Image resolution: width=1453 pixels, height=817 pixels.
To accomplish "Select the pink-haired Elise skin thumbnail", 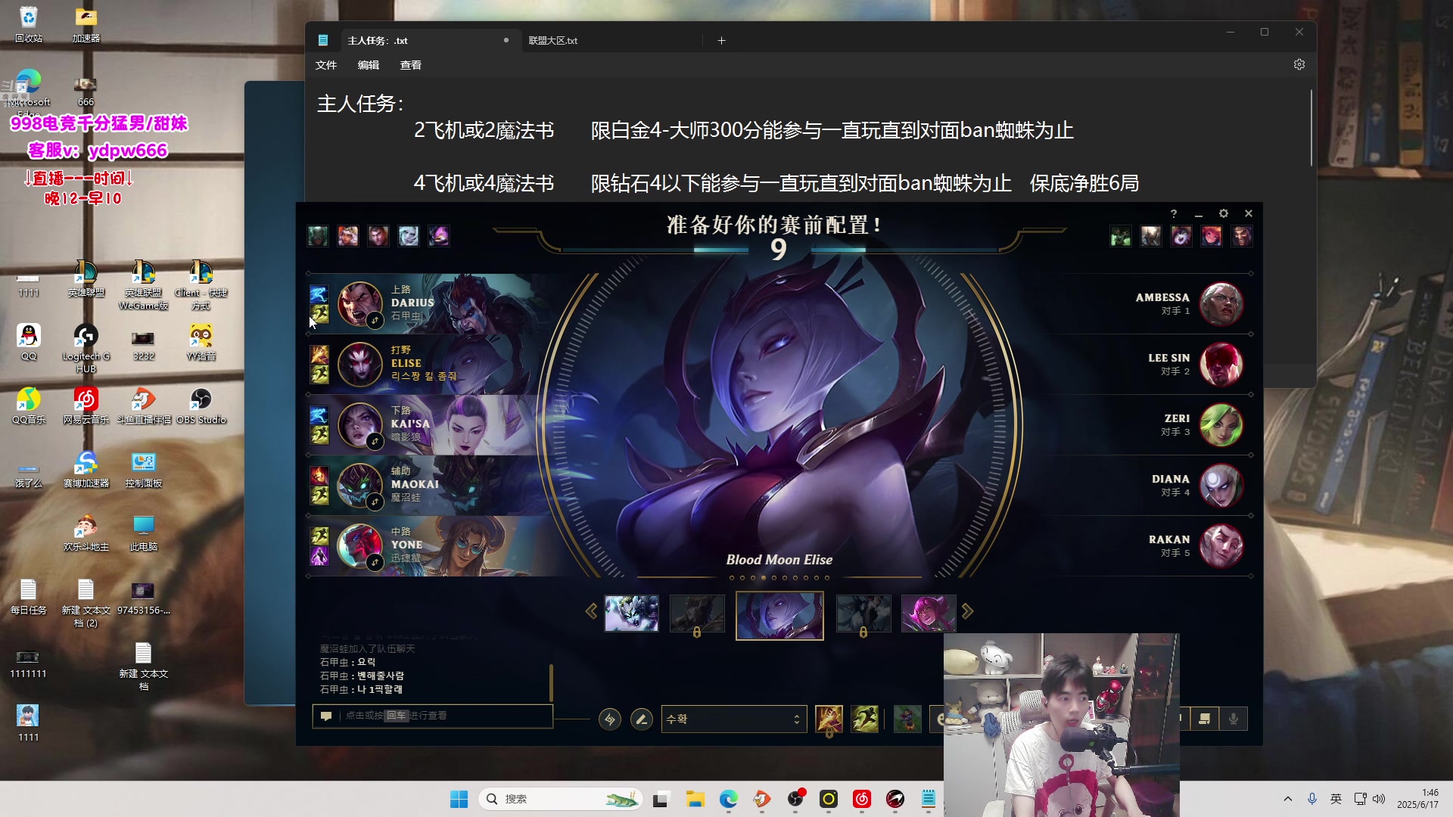I will pyautogui.click(x=929, y=613).
